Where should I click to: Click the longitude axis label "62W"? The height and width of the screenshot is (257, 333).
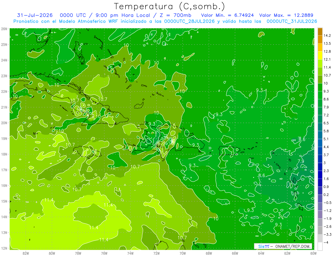pos(287,253)
